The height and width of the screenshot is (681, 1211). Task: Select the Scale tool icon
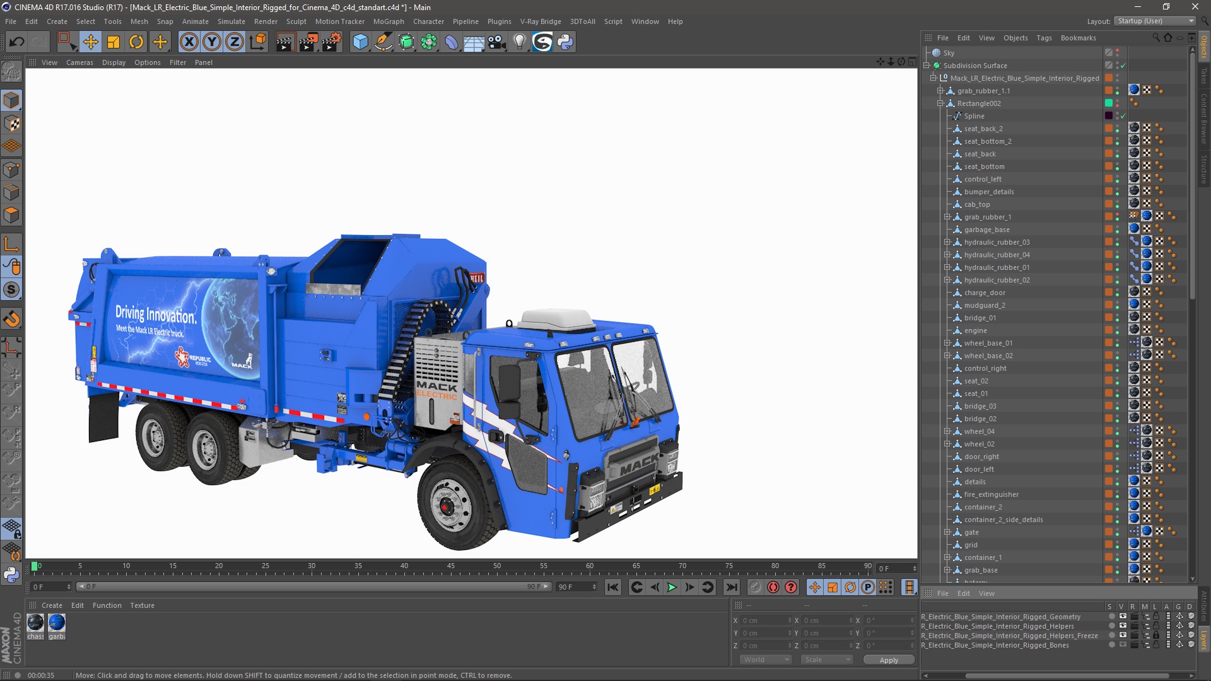tap(114, 42)
